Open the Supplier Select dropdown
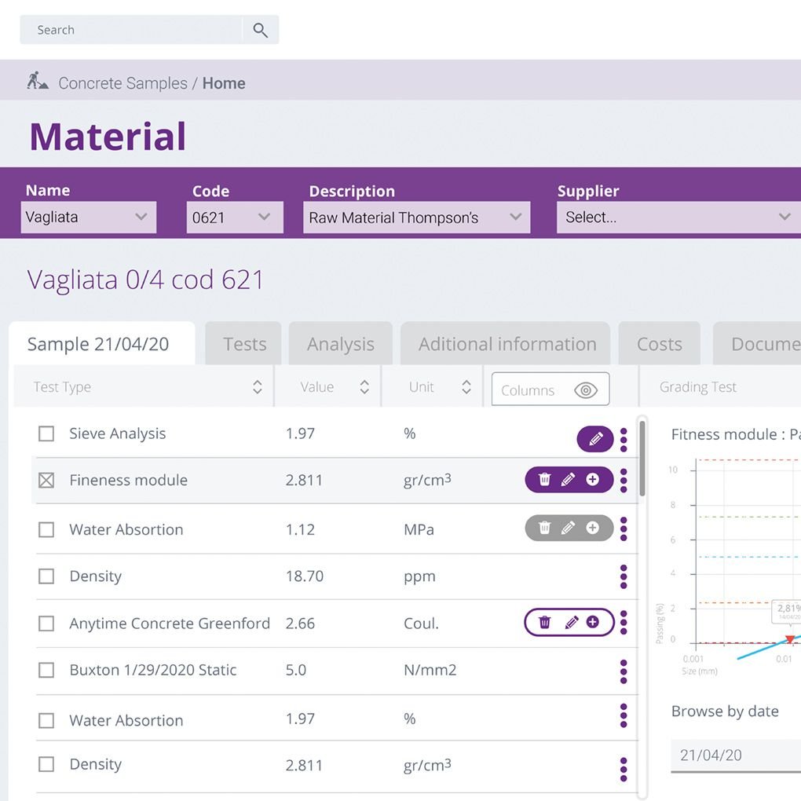Viewport: 801px width, 801px height. (677, 218)
